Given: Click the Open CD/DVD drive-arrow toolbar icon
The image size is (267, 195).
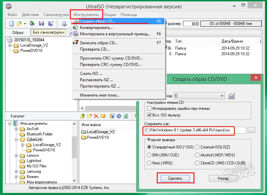Looking at the screenshot, I should [x=32, y=23].
